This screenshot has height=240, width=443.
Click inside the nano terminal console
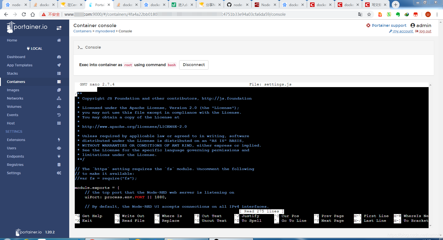coord(252,155)
